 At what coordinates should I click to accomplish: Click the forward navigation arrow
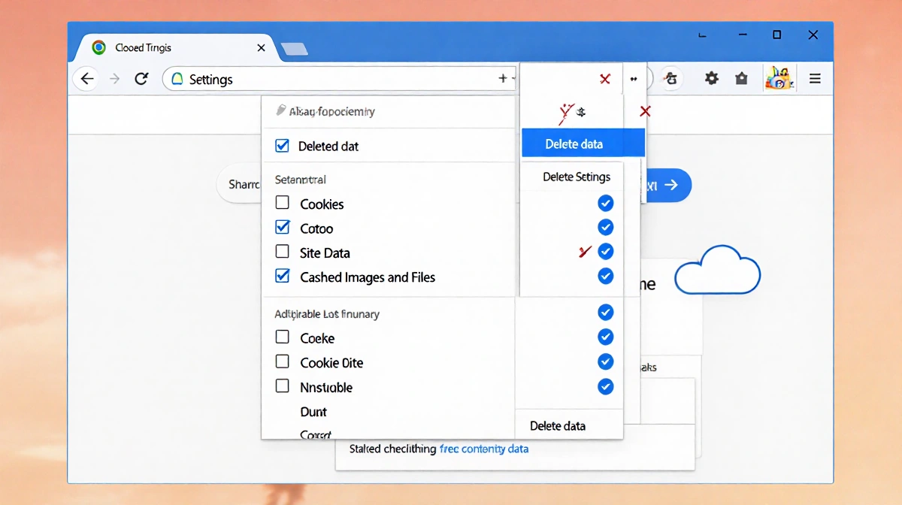[x=114, y=78]
